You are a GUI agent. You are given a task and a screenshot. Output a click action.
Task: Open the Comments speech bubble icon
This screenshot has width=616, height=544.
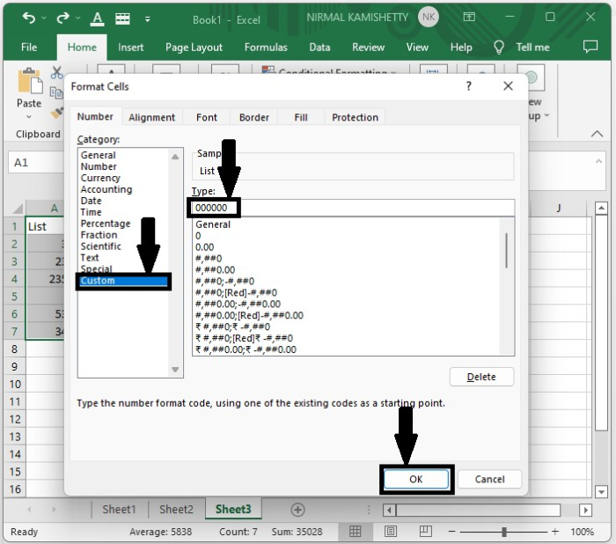590,48
